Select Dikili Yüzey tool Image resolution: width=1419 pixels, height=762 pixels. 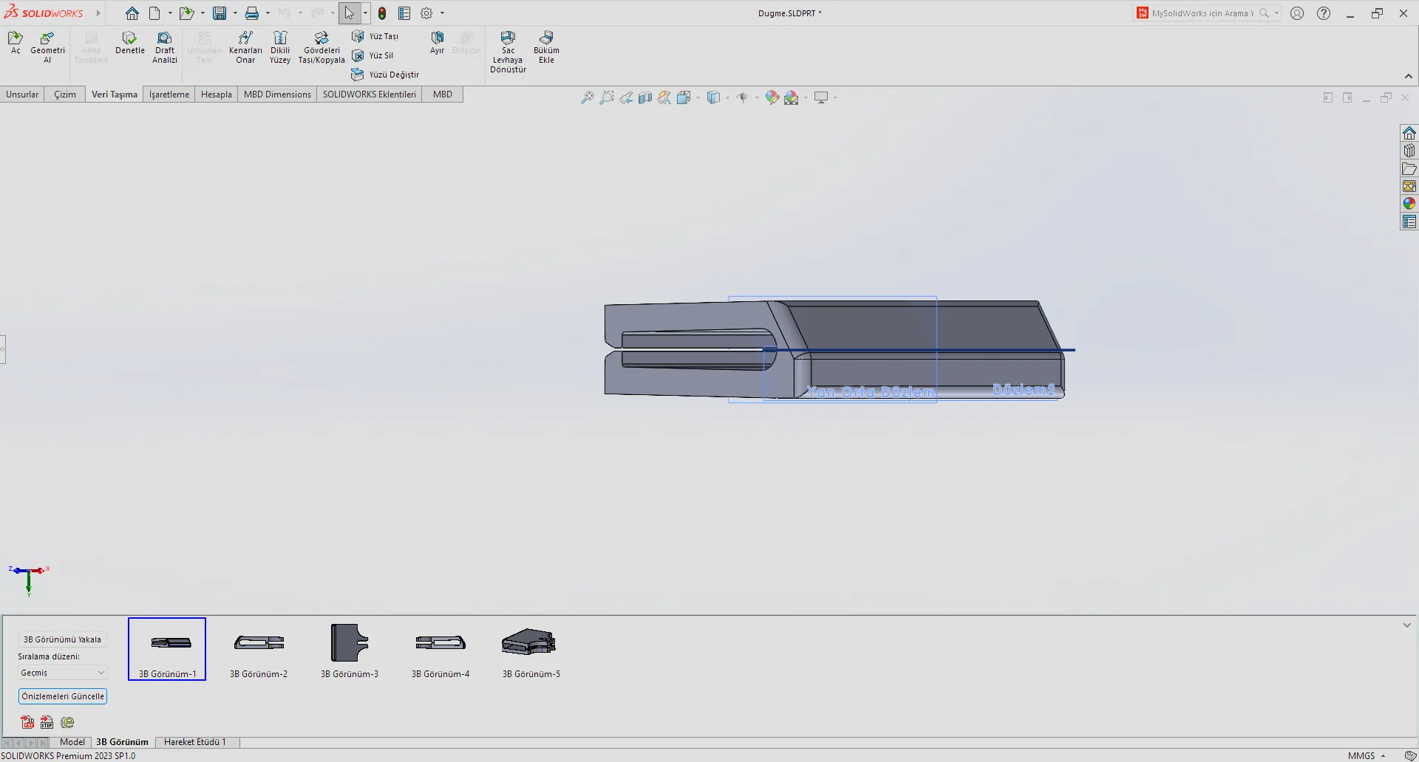tap(280, 47)
